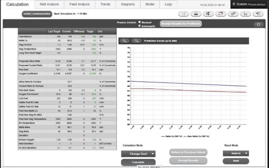269x168 pixels.
Task: Click the print icon in the toolbar
Action: [x=196, y=13]
